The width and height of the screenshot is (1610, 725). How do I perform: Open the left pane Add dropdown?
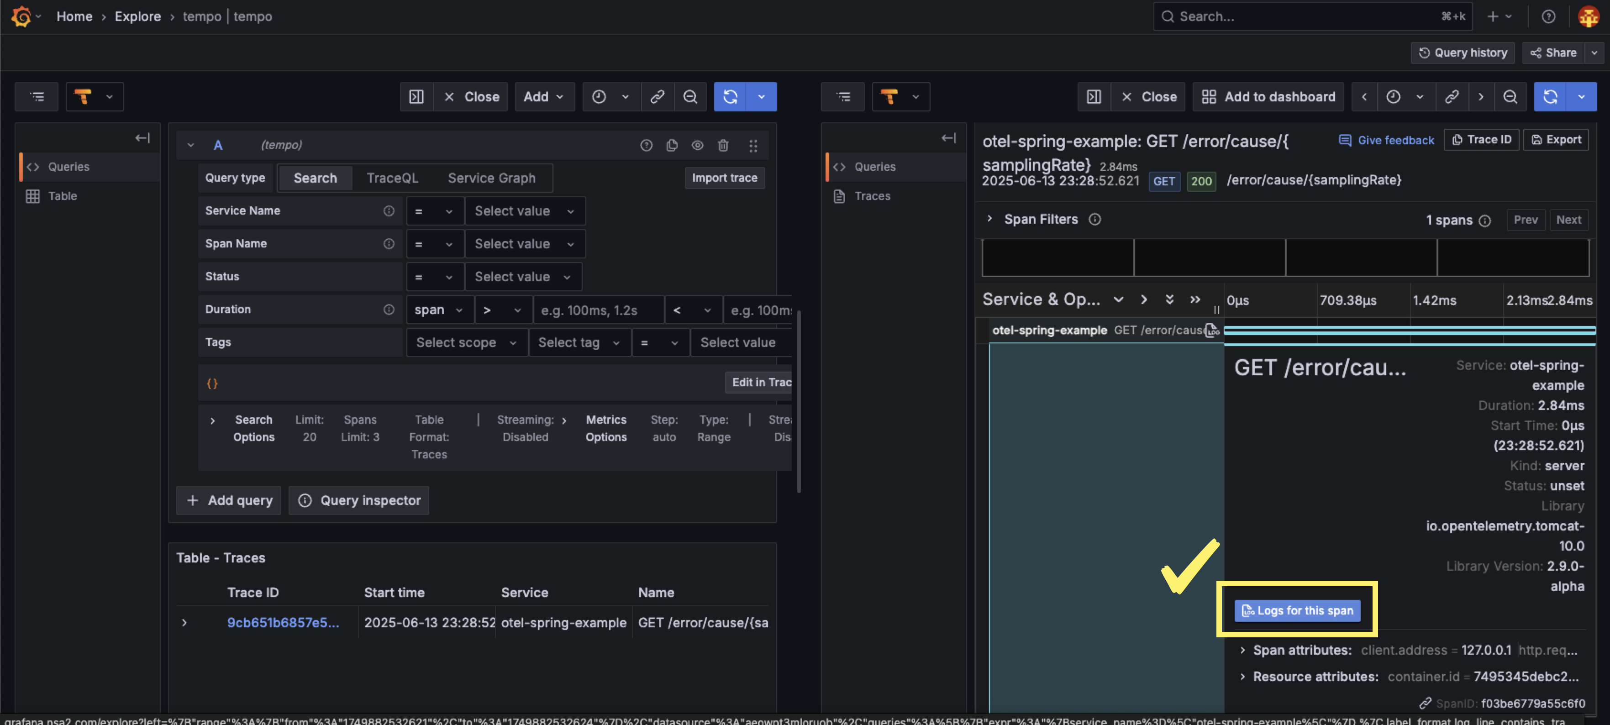pyautogui.click(x=544, y=96)
